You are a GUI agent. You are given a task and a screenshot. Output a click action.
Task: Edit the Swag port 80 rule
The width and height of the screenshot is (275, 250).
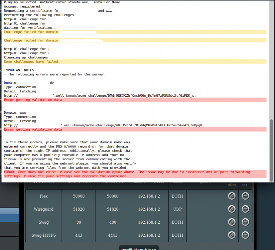coord(232,222)
